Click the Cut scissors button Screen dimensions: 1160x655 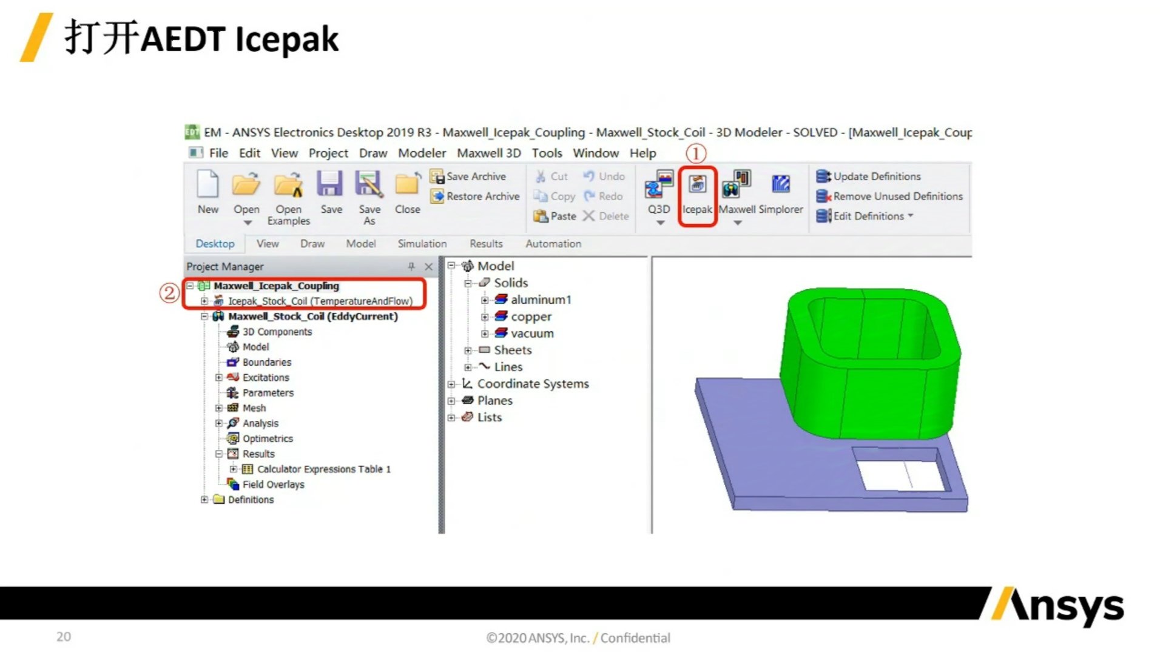pos(551,176)
